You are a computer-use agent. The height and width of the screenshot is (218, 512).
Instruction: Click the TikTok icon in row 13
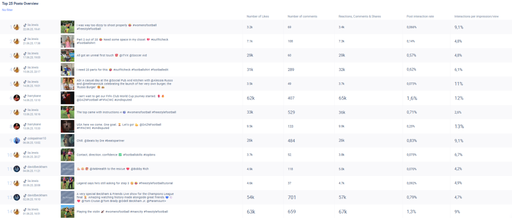point(25,195)
